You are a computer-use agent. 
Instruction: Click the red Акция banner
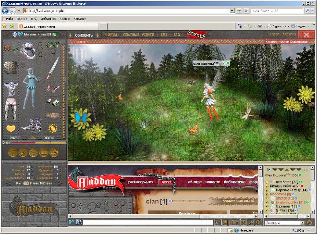[196, 35]
